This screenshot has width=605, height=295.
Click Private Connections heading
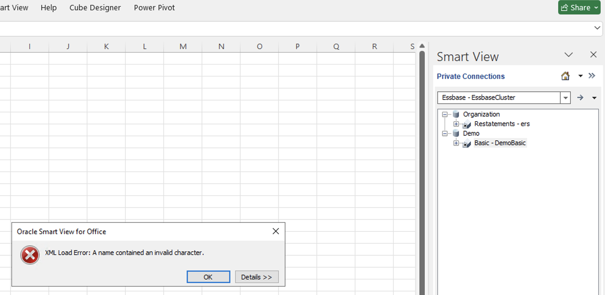tap(471, 76)
